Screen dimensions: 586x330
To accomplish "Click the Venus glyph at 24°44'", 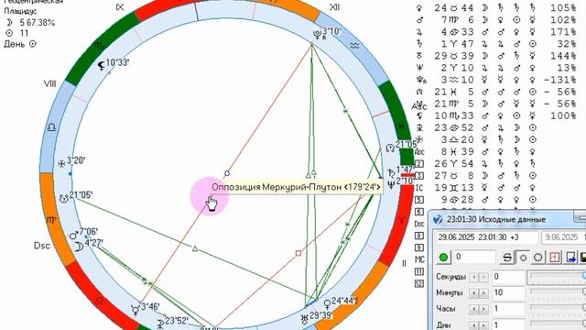I will pos(327,303).
